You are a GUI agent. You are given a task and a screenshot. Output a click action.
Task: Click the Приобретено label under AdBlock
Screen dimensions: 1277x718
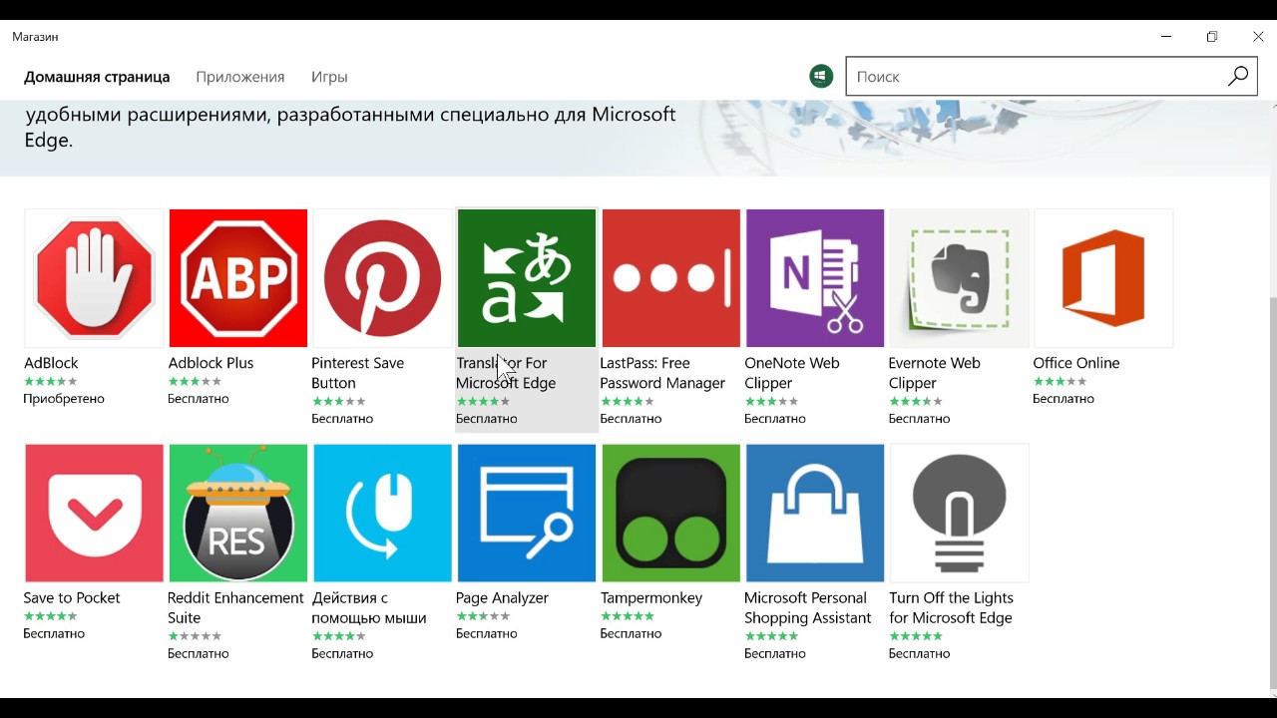tap(64, 399)
